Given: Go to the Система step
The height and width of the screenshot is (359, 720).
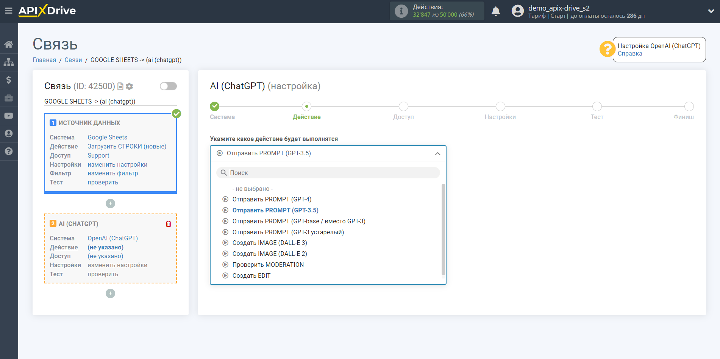Looking at the screenshot, I should [x=215, y=106].
